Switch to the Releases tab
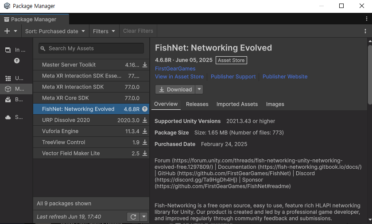This screenshot has height=224, width=372. [x=197, y=104]
